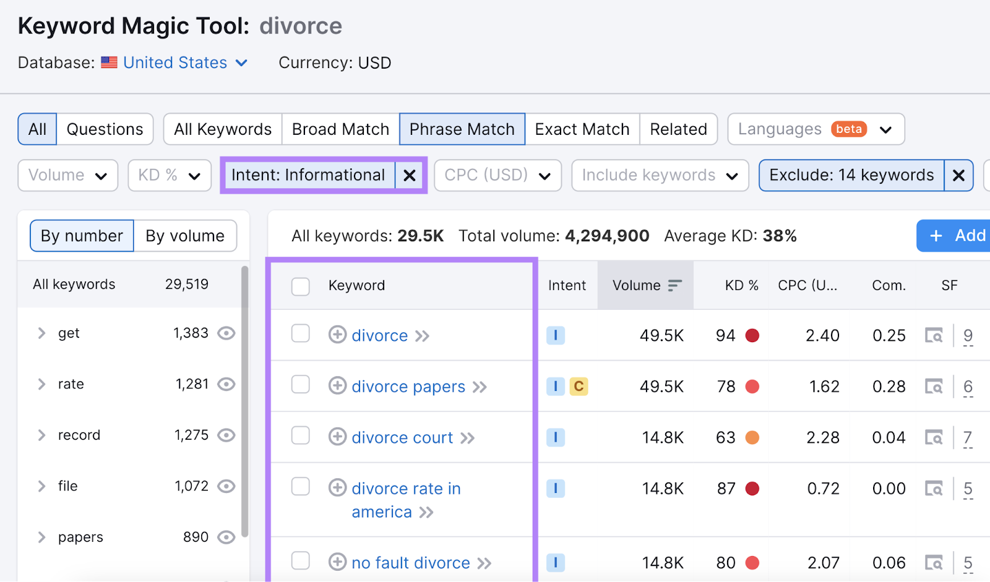Open the Volume filter dropdown
Image resolution: width=990 pixels, height=582 pixels.
[x=68, y=176]
